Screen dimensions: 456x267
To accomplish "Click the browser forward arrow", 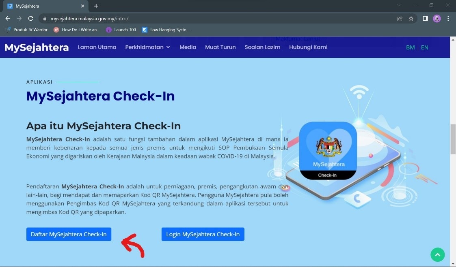I will (19, 19).
